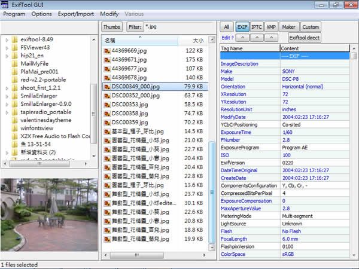Screen dimensions: 359x269
Task: Open the Options menu
Action: pyautogui.click(x=41, y=14)
